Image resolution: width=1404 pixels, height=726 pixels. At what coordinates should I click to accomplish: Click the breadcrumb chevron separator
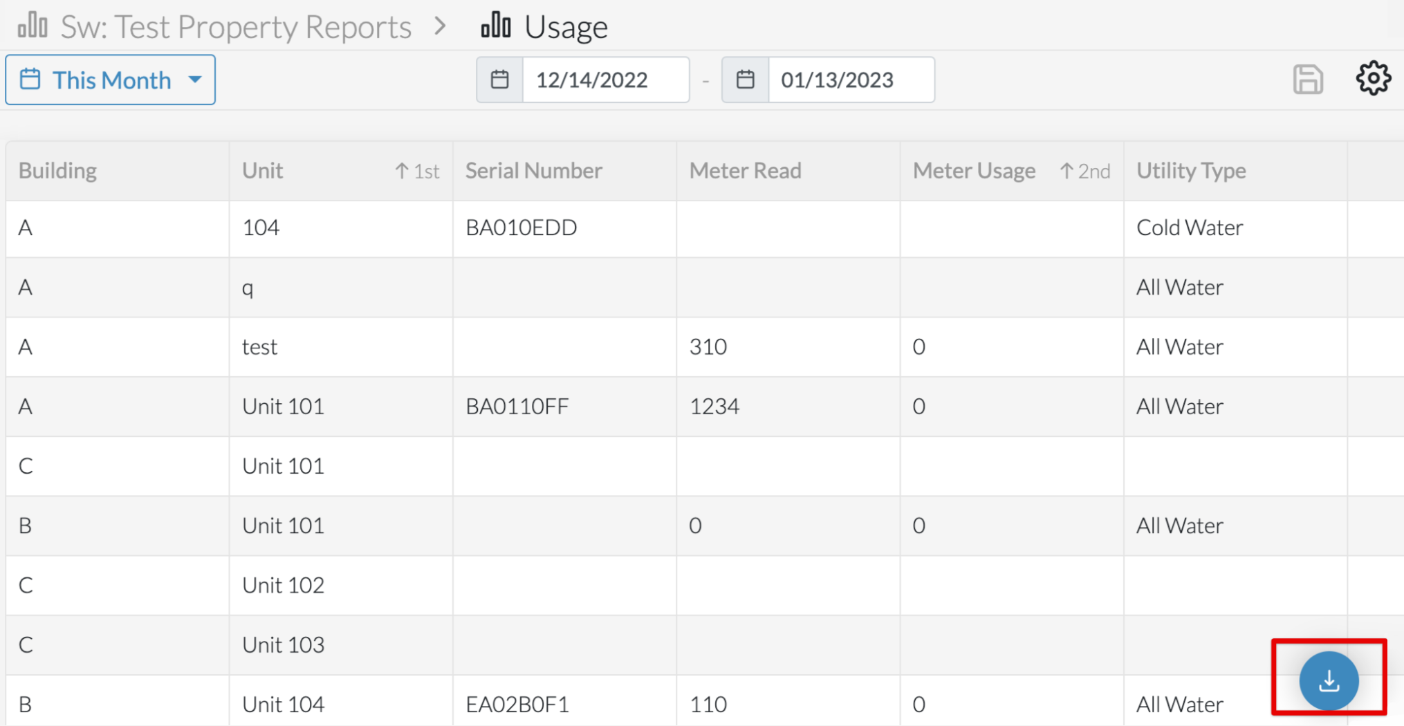[x=440, y=26]
